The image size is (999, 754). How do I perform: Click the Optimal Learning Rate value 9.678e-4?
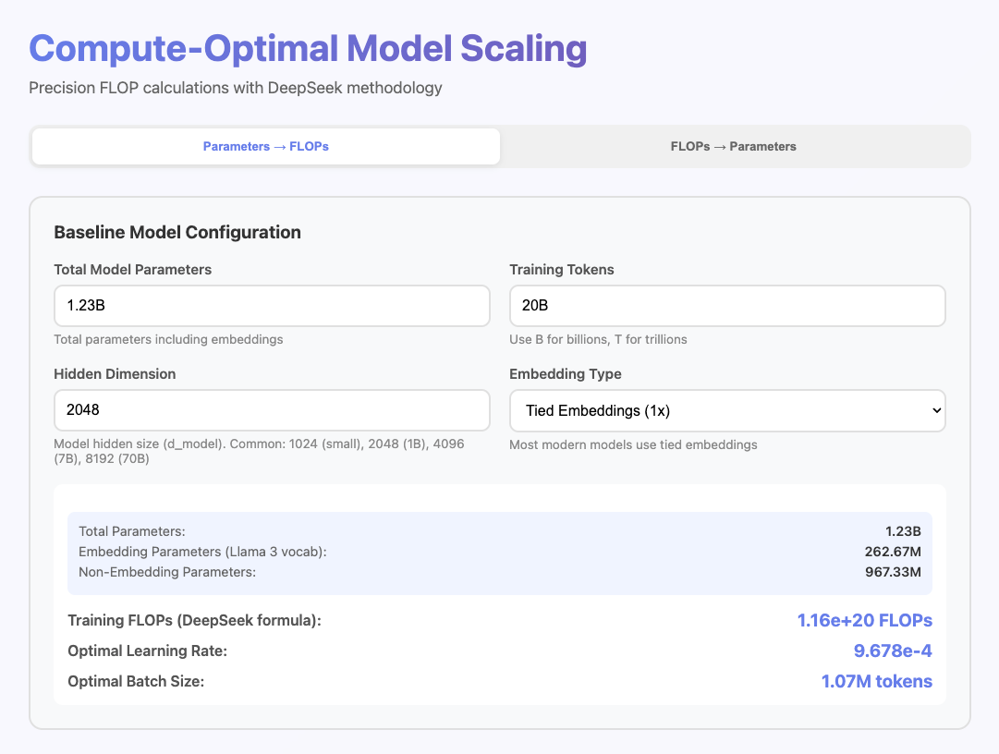pyautogui.click(x=893, y=651)
